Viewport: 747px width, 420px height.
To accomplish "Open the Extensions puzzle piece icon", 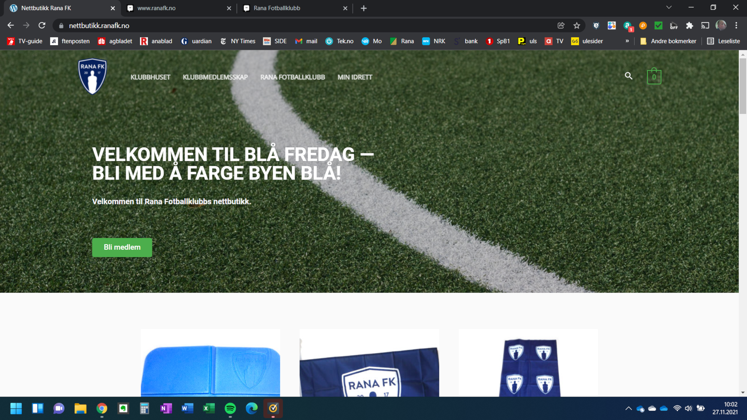I will pos(689,25).
